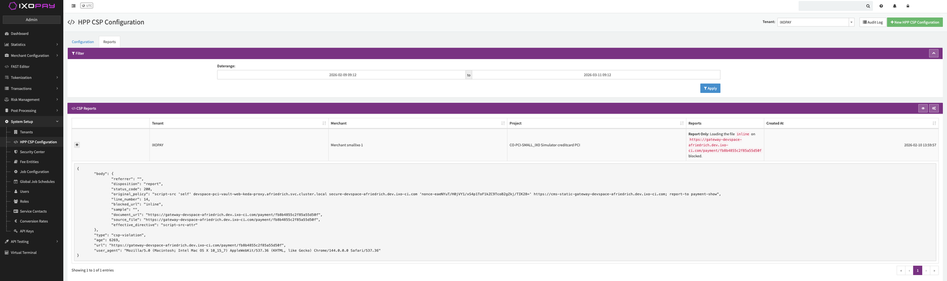Open Service Contacts in sidebar
Viewport: 947px width, 281px height.
31,211
